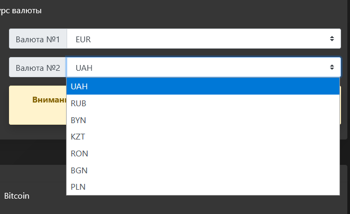Click the bold Внимание warning text

pos(49,99)
